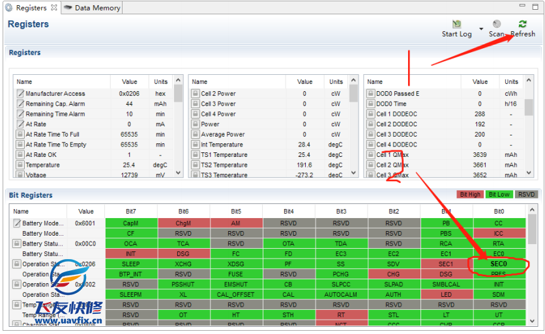Toggle the SEC0 bit cell
This screenshot has width=545, height=334.
pos(499,264)
